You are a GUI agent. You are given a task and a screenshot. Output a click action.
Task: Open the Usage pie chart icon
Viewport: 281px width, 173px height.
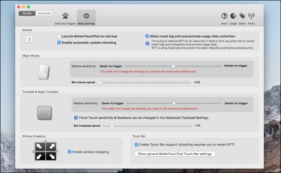point(233,16)
